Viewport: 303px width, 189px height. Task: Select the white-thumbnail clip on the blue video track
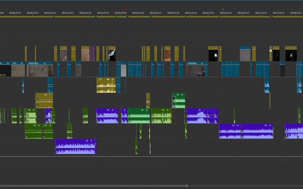pyautogui.click(x=124, y=69)
